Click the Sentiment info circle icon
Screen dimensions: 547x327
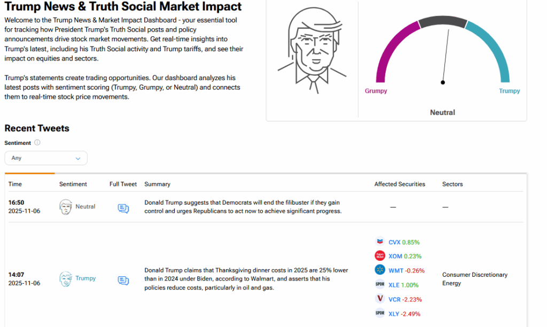[x=37, y=143]
